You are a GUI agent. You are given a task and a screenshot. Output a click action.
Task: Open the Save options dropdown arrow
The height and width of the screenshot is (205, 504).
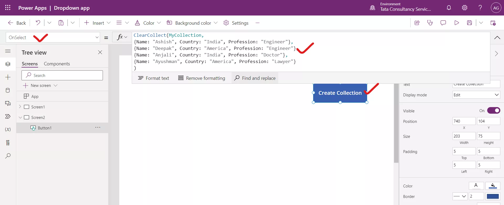(x=481, y=23)
